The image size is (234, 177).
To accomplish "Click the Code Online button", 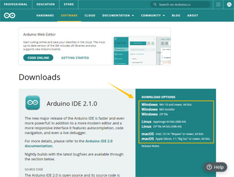I will pyautogui.click(x=38, y=58).
